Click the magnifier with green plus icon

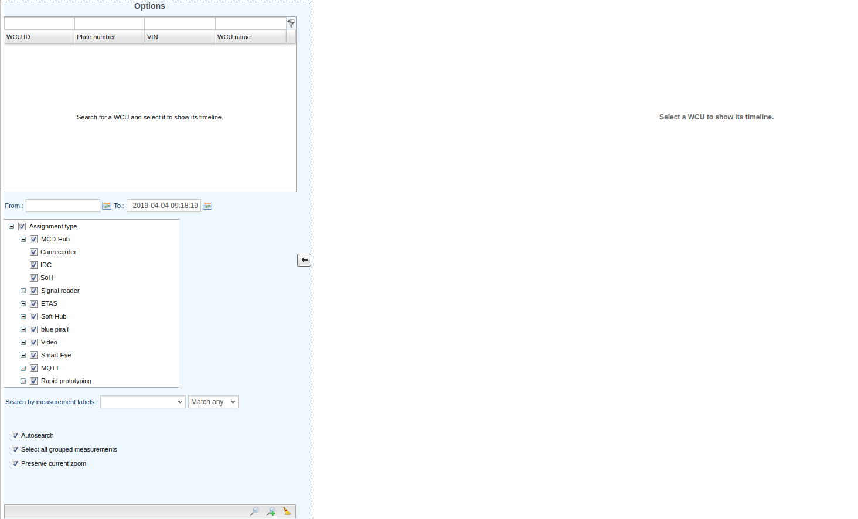click(271, 511)
